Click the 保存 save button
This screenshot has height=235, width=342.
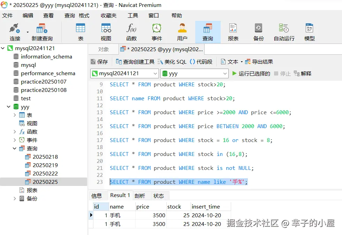click(99, 62)
